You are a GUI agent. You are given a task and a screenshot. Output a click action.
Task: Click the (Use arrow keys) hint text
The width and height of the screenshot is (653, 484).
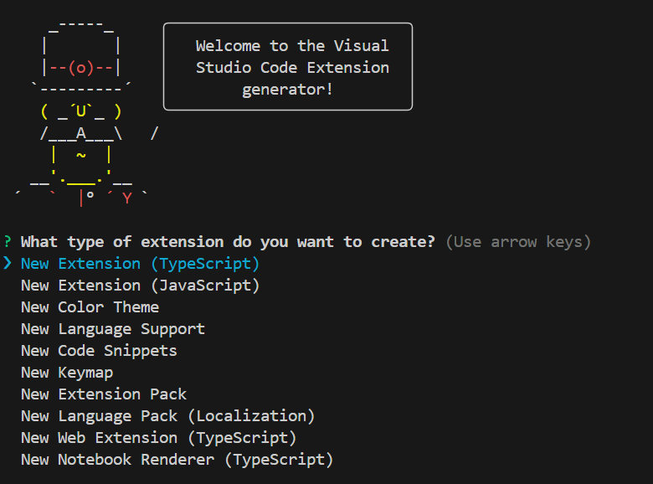click(x=518, y=242)
